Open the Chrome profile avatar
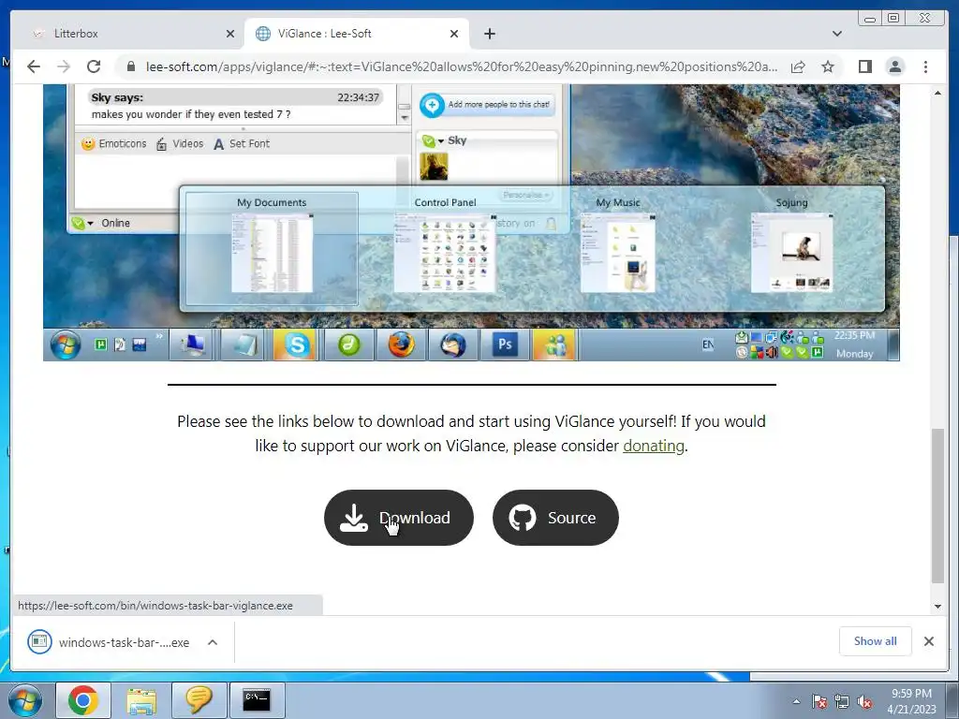 894,66
